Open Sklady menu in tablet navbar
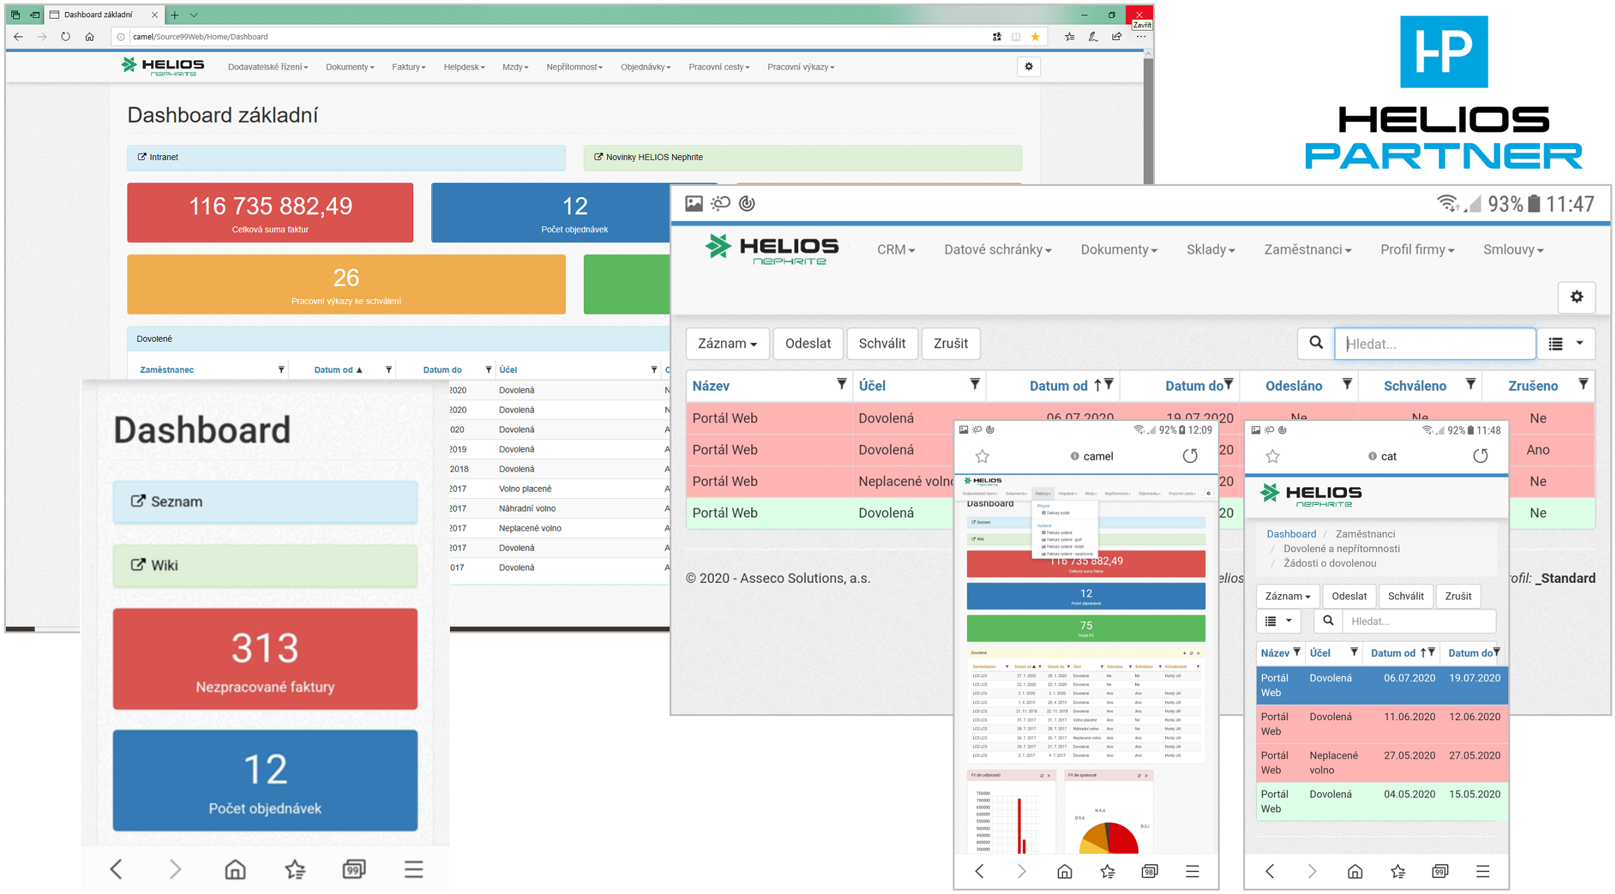 1210,250
